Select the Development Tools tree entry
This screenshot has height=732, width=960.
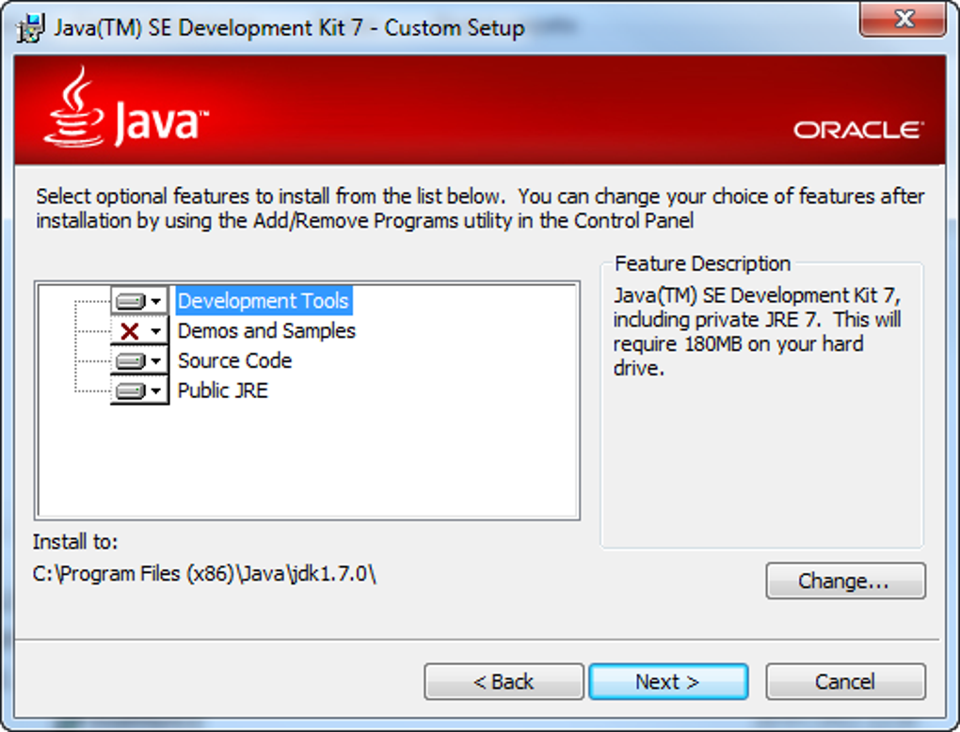264,300
